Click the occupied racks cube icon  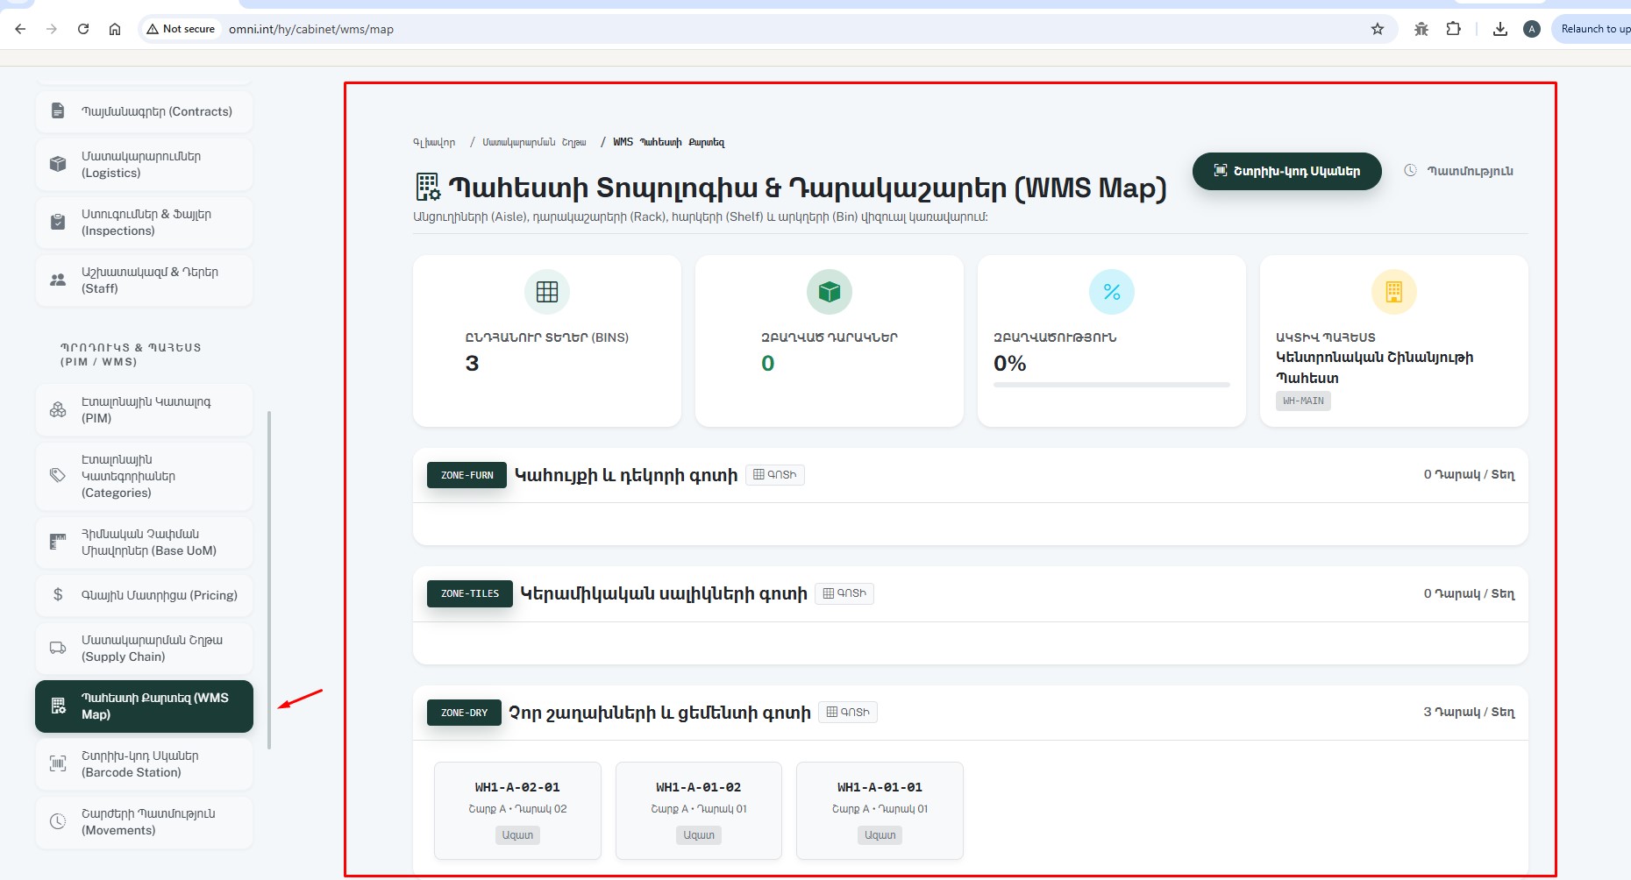pos(830,292)
